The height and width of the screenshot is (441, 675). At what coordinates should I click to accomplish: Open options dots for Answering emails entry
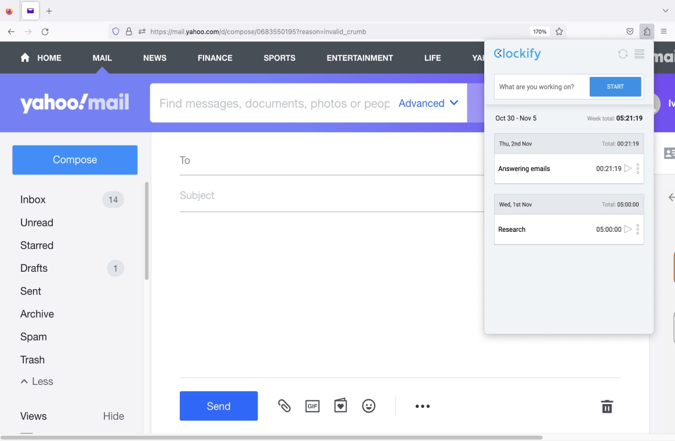click(637, 168)
